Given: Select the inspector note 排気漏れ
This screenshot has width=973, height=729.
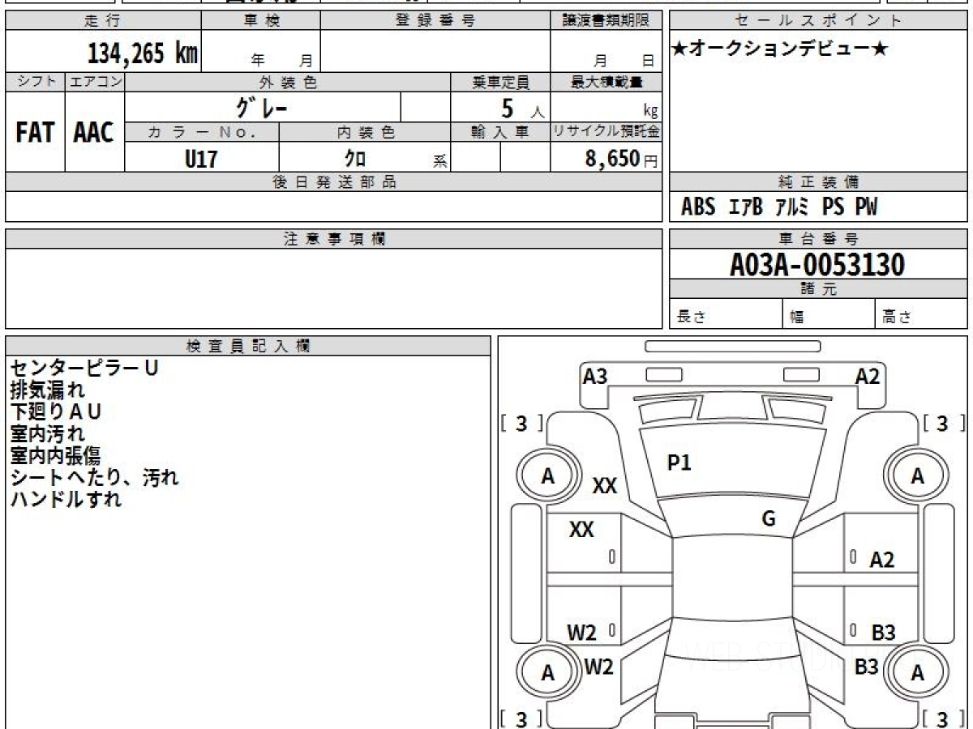Looking at the screenshot, I should 47,390.
